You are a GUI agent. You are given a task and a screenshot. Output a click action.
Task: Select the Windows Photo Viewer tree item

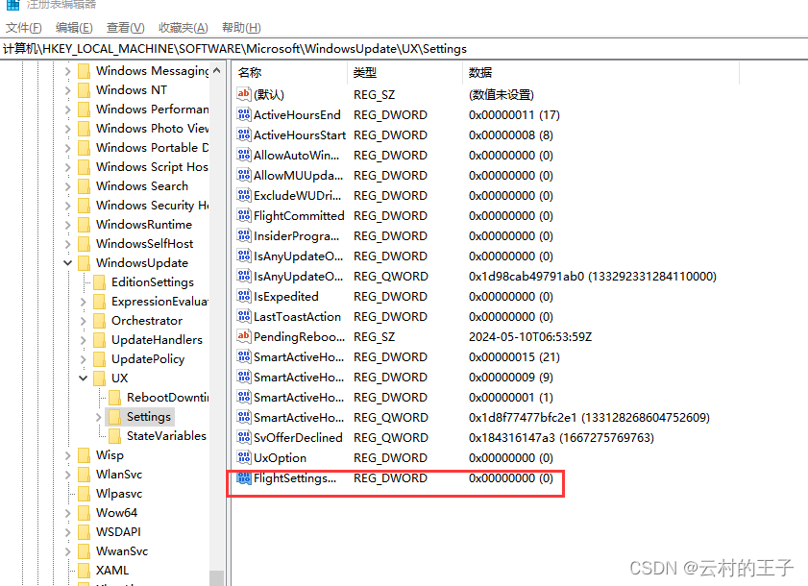[x=152, y=129]
